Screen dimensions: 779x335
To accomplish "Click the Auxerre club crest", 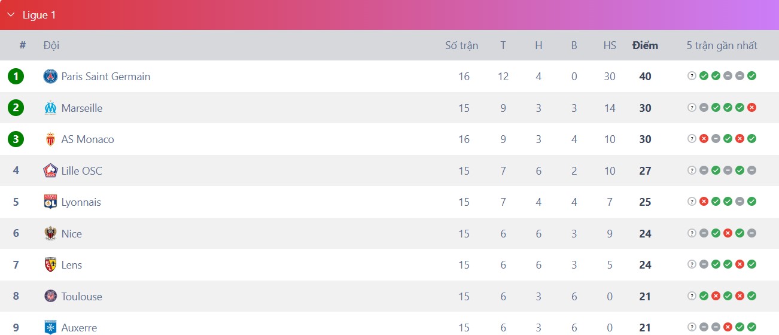I will 50,328.
